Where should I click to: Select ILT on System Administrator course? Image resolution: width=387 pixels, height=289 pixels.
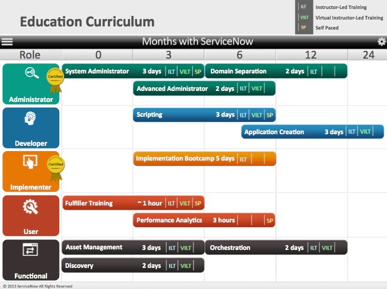click(x=171, y=72)
